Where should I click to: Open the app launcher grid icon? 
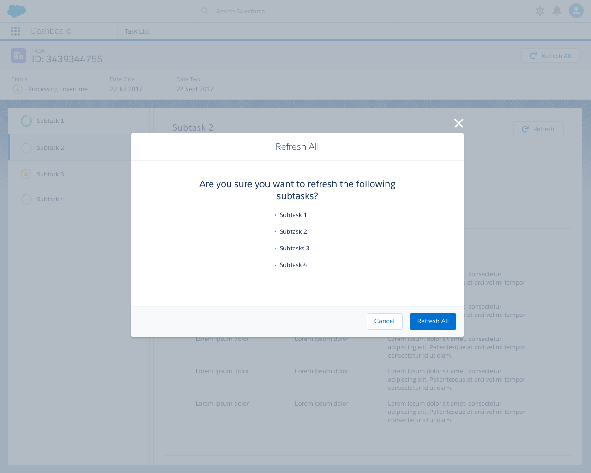tap(16, 31)
